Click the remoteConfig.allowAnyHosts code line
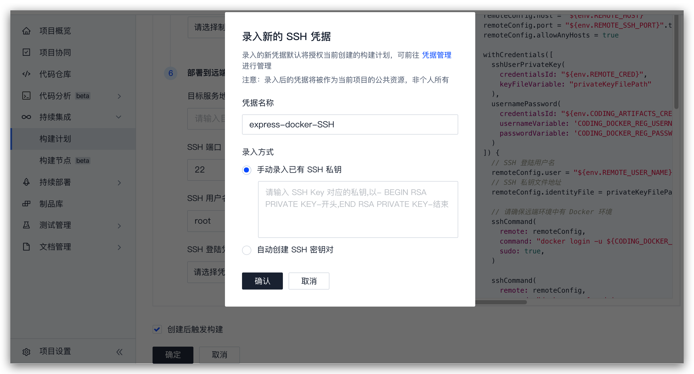The image size is (694, 374). click(x=551, y=35)
